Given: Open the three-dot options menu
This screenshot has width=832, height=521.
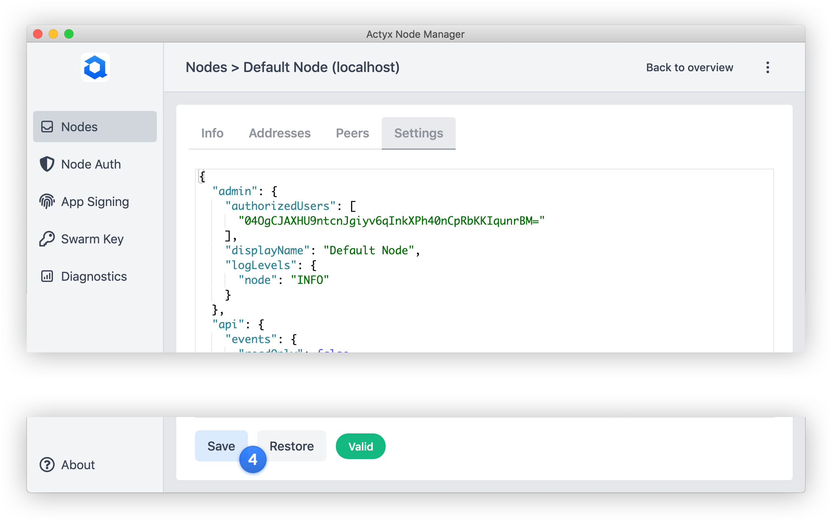Looking at the screenshot, I should 767,67.
